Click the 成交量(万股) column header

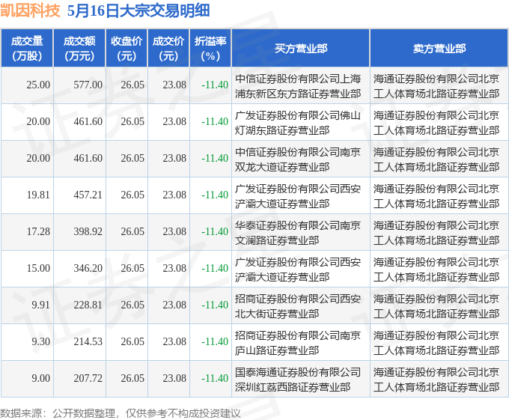coord(27,49)
